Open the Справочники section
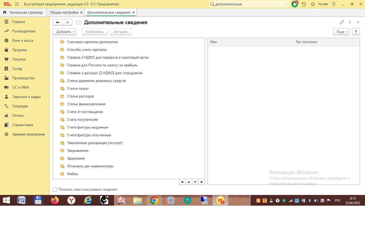This screenshot has width=365, height=241. (23, 125)
